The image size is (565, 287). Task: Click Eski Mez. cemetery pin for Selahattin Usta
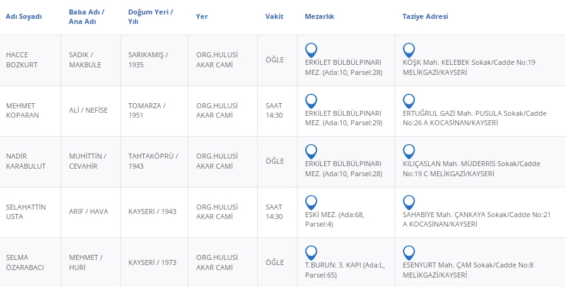[x=311, y=202]
